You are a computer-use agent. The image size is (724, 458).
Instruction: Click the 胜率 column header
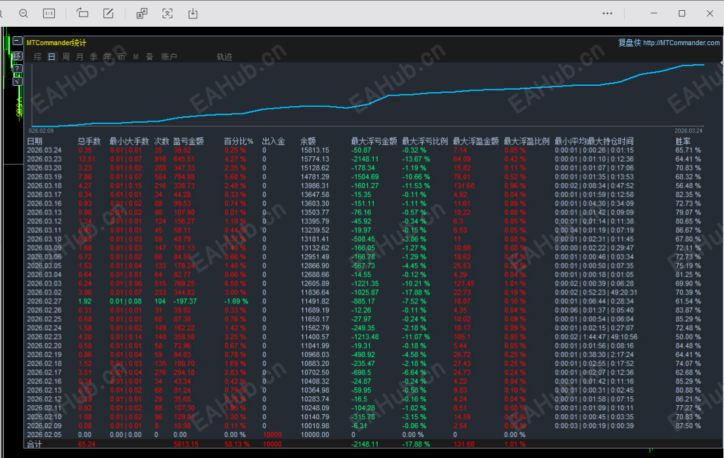[683, 141]
